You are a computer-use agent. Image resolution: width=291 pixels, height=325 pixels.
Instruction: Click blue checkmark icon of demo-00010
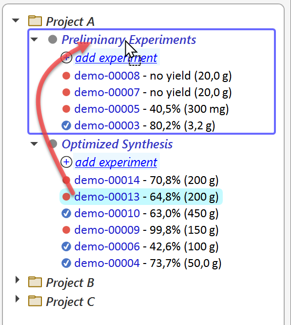pos(66,213)
